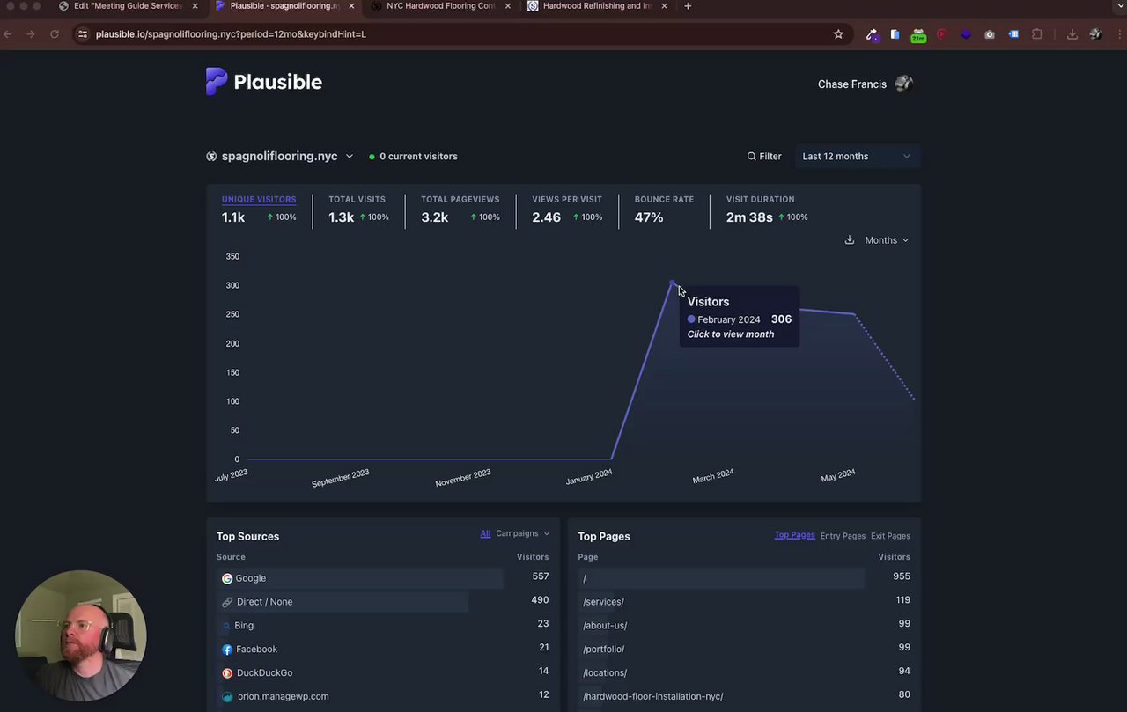Open the /about-us/ page row
The image size is (1127, 712).
tap(744, 625)
